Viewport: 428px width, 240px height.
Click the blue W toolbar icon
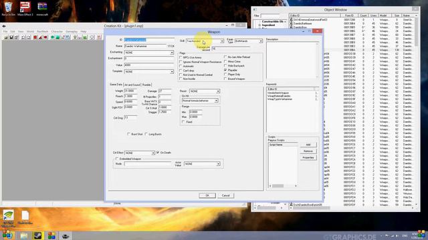point(68,37)
